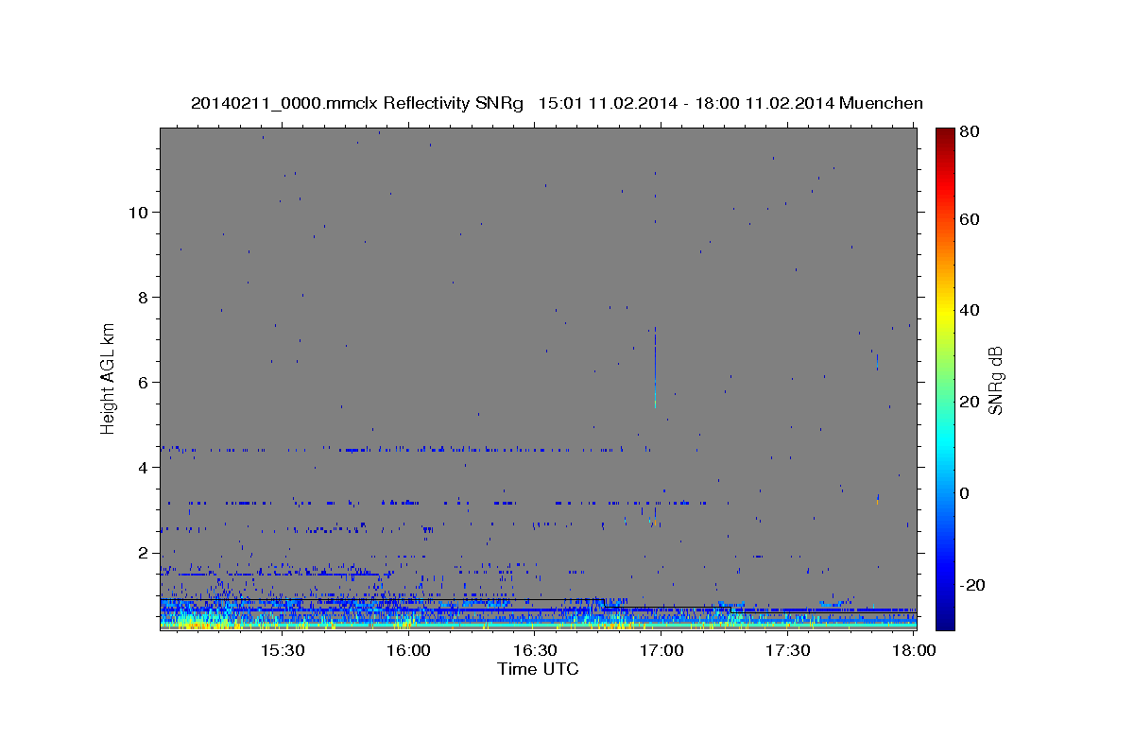Click the 16:30 time tick label
1134x756 pixels.
click(x=535, y=650)
